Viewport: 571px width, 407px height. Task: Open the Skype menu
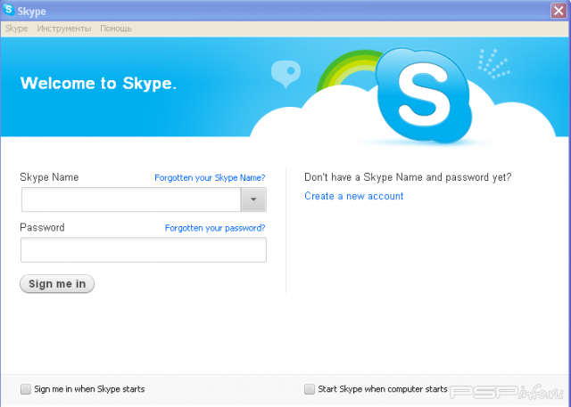(x=16, y=28)
